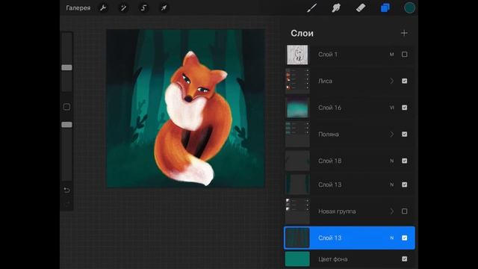
Task: Hide the Цвет фона background color
Action: pyautogui.click(x=405, y=259)
